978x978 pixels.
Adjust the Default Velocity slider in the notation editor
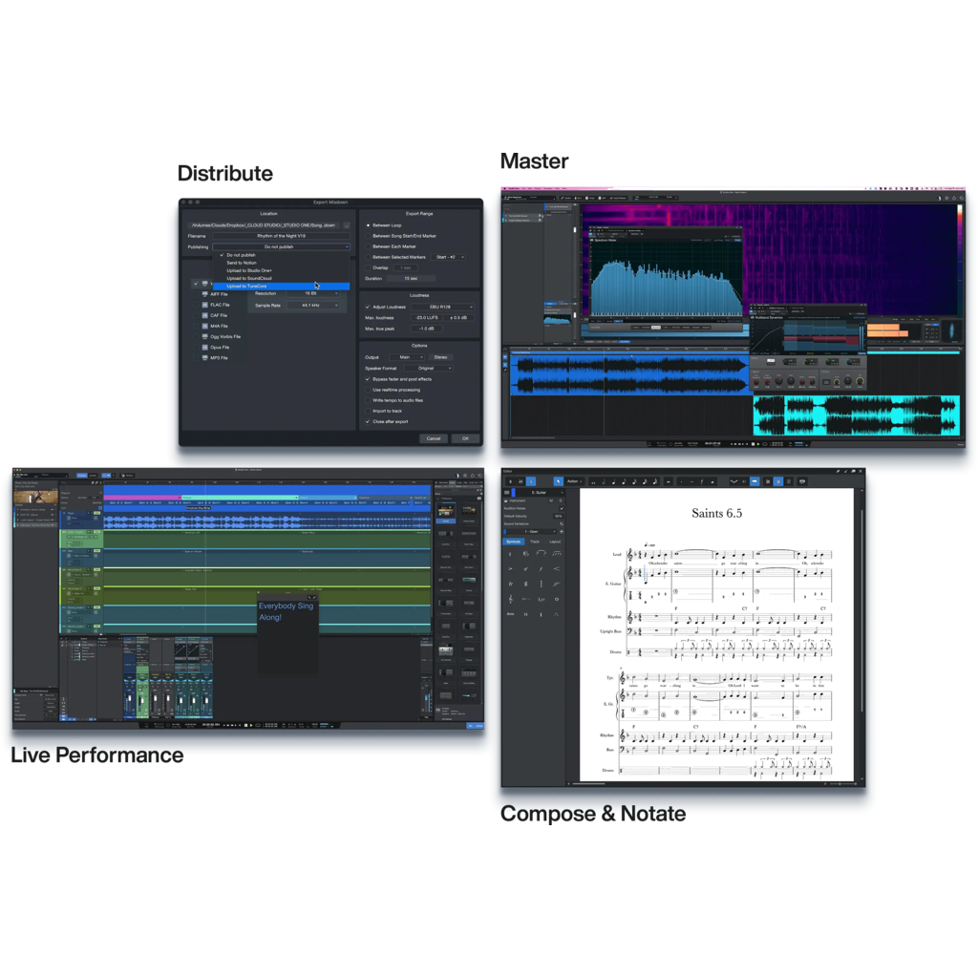pos(559,516)
